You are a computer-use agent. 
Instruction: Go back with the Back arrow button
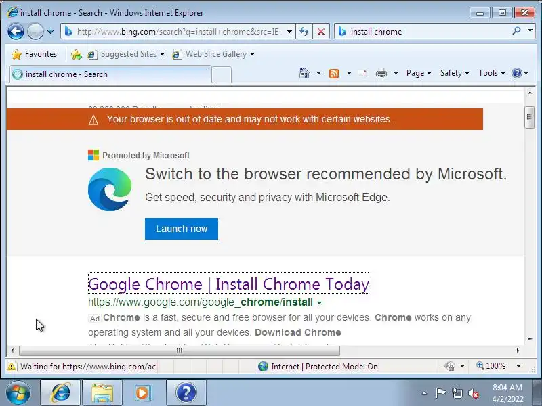(x=16, y=32)
